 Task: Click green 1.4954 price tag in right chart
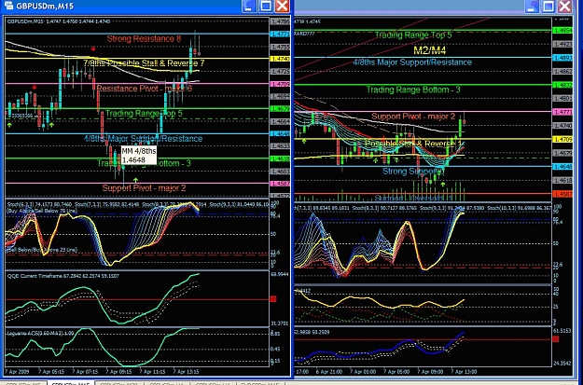coord(562,31)
